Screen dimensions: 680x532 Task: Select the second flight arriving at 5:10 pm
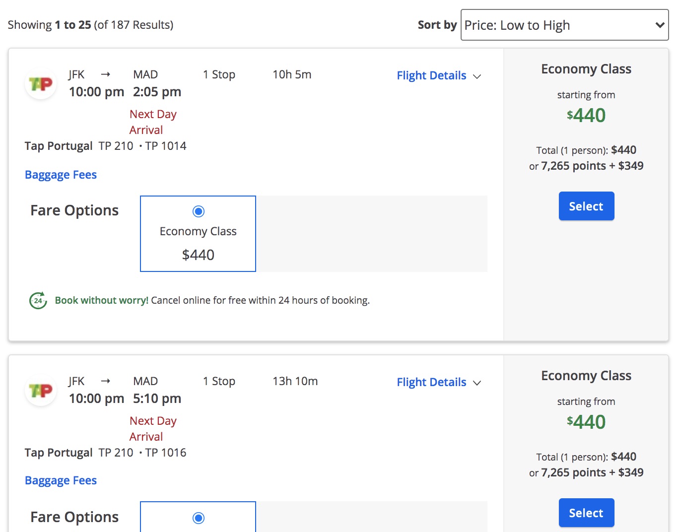(x=586, y=513)
